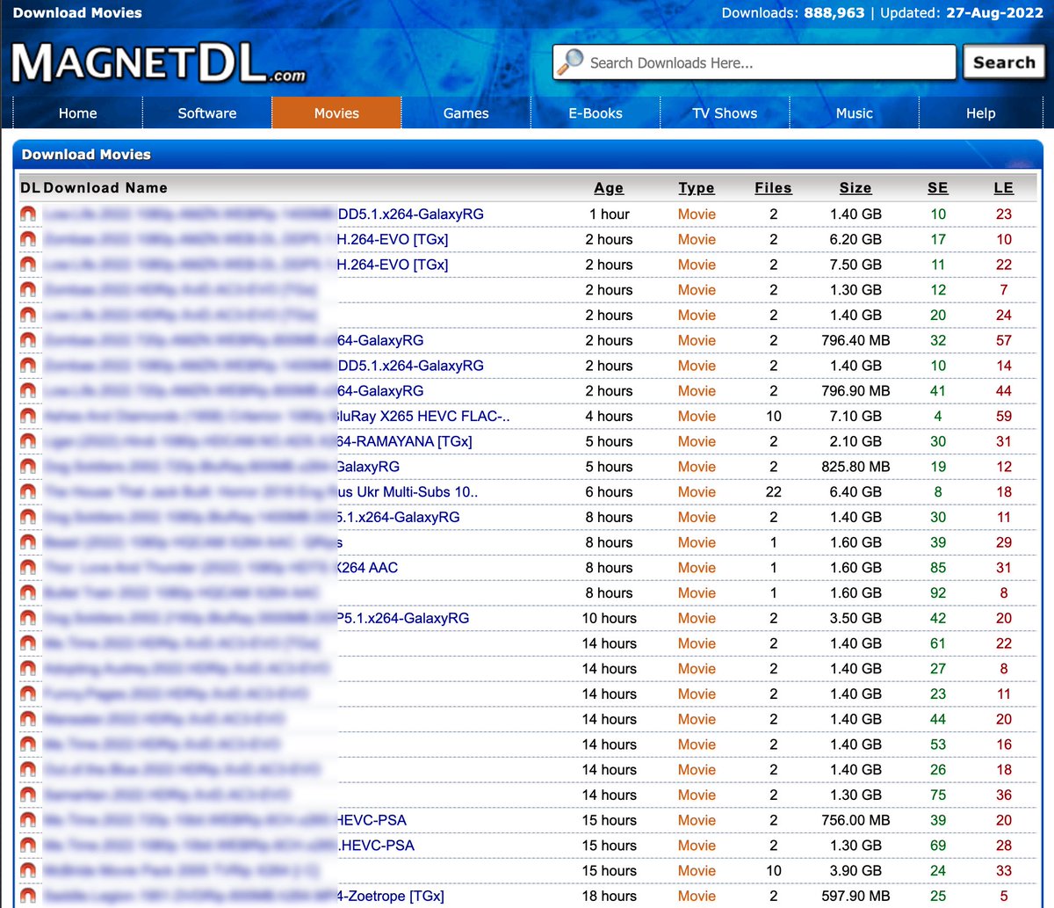Open the E-Books category

coord(596,113)
